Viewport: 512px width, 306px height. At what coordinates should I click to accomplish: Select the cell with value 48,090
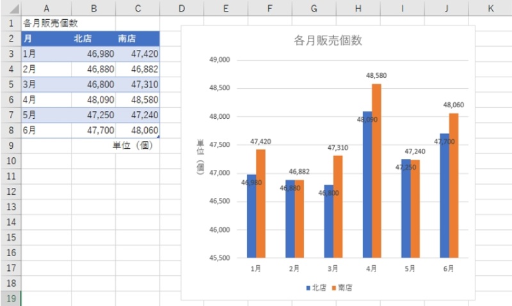93,100
